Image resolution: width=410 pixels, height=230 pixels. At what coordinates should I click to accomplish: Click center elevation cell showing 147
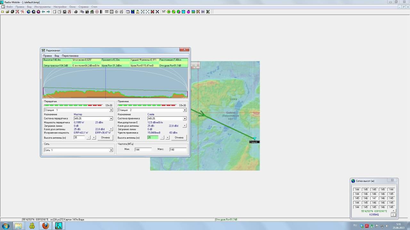[374, 198]
